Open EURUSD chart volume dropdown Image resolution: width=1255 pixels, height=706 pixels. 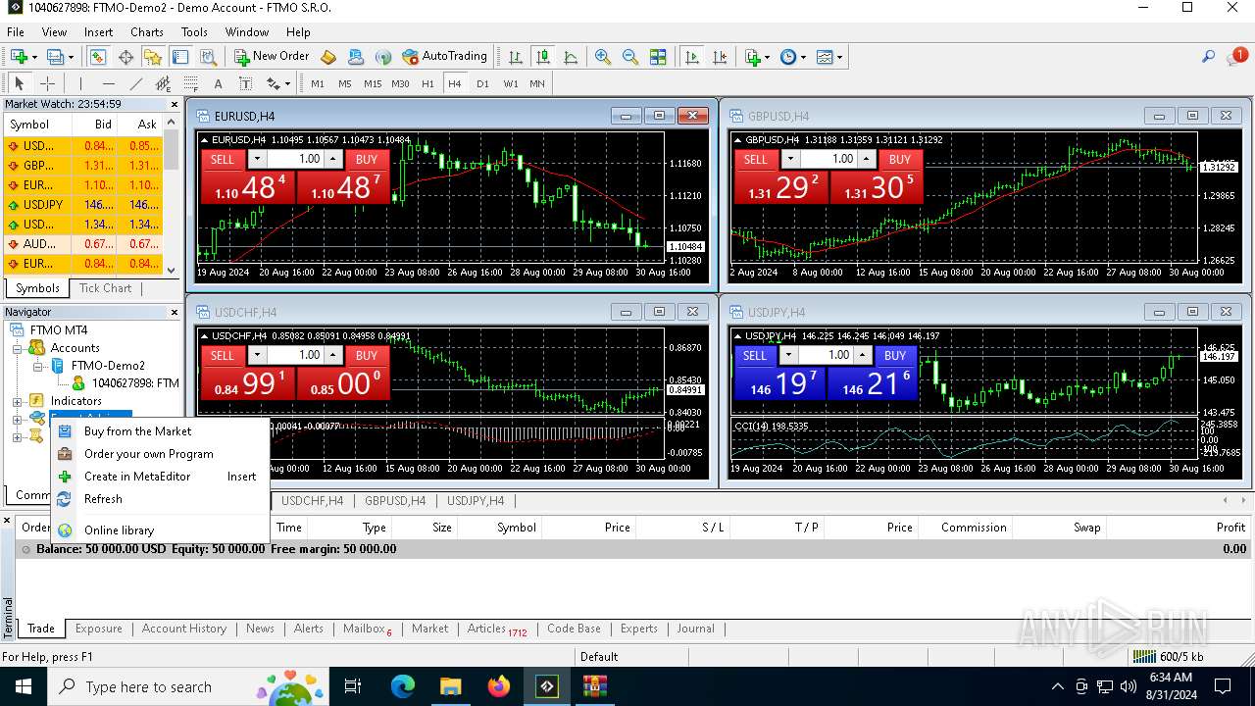[258, 160]
